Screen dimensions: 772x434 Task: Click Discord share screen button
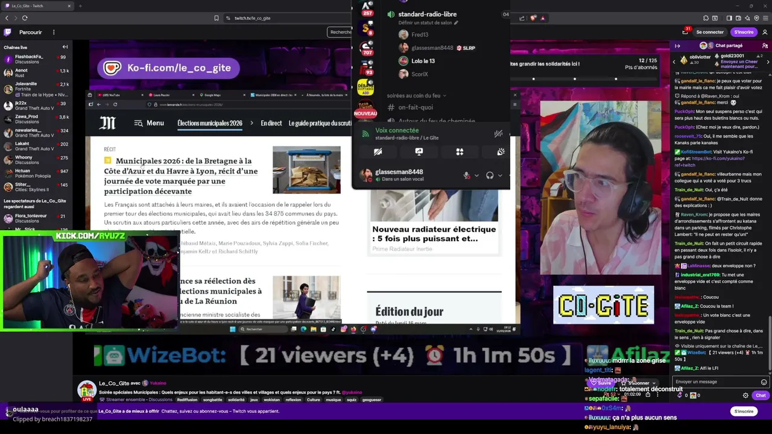pos(419,152)
